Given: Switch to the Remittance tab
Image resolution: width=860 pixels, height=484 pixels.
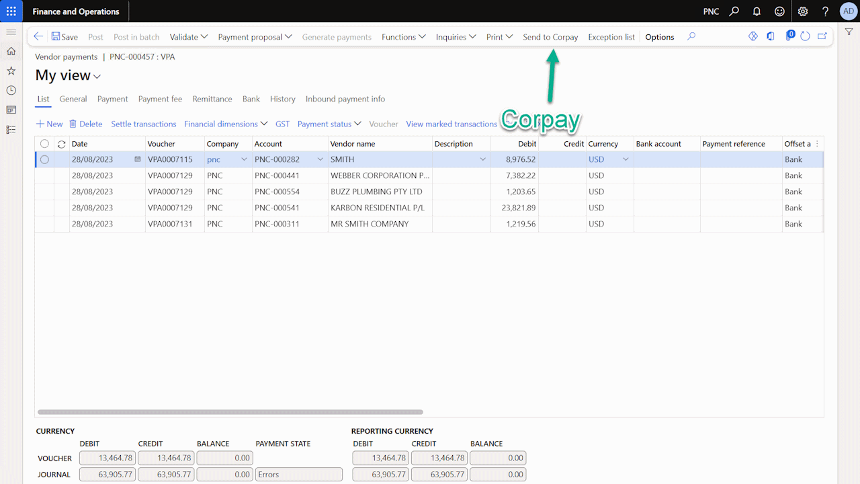Looking at the screenshot, I should (x=212, y=99).
